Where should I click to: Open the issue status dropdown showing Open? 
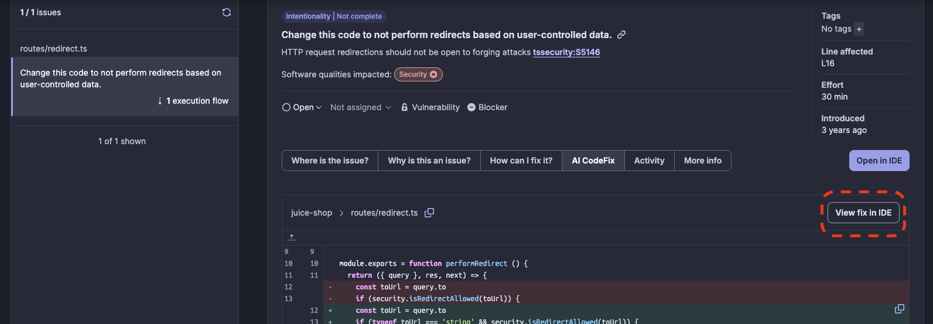point(302,107)
